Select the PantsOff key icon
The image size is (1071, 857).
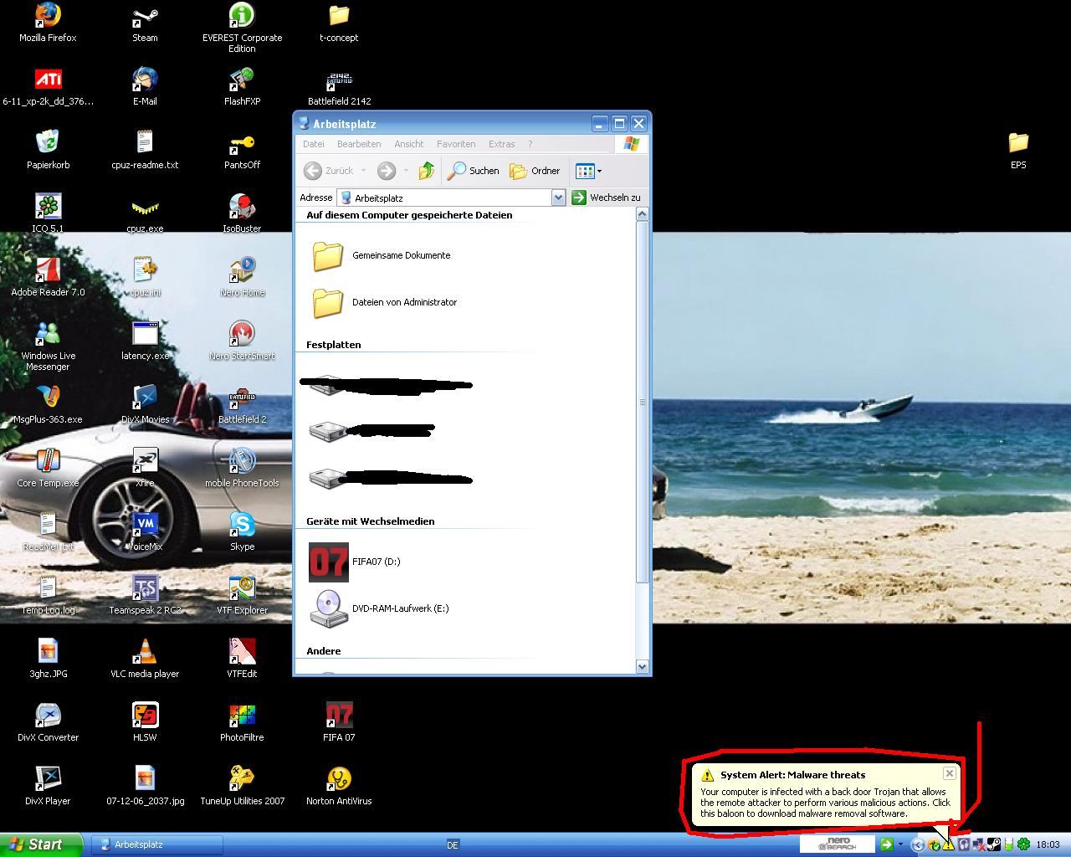pyautogui.click(x=242, y=150)
